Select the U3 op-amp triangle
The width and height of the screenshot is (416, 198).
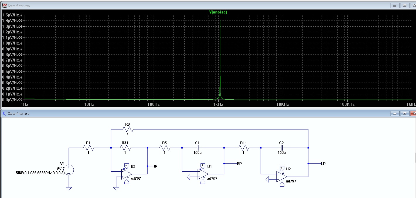(127, 173)
